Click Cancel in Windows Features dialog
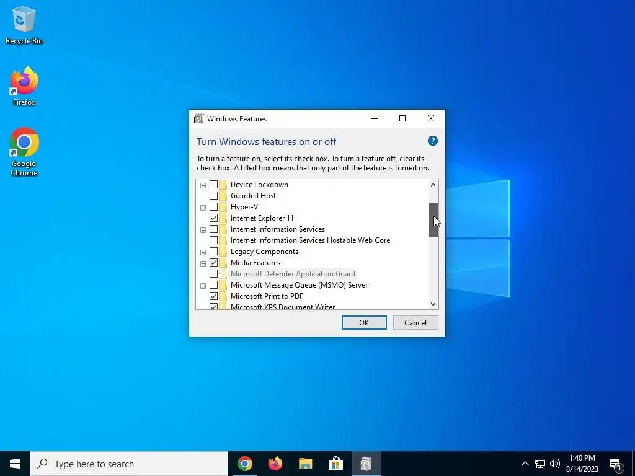The width and height of the screenshot is (635, 476). point(415,322)
